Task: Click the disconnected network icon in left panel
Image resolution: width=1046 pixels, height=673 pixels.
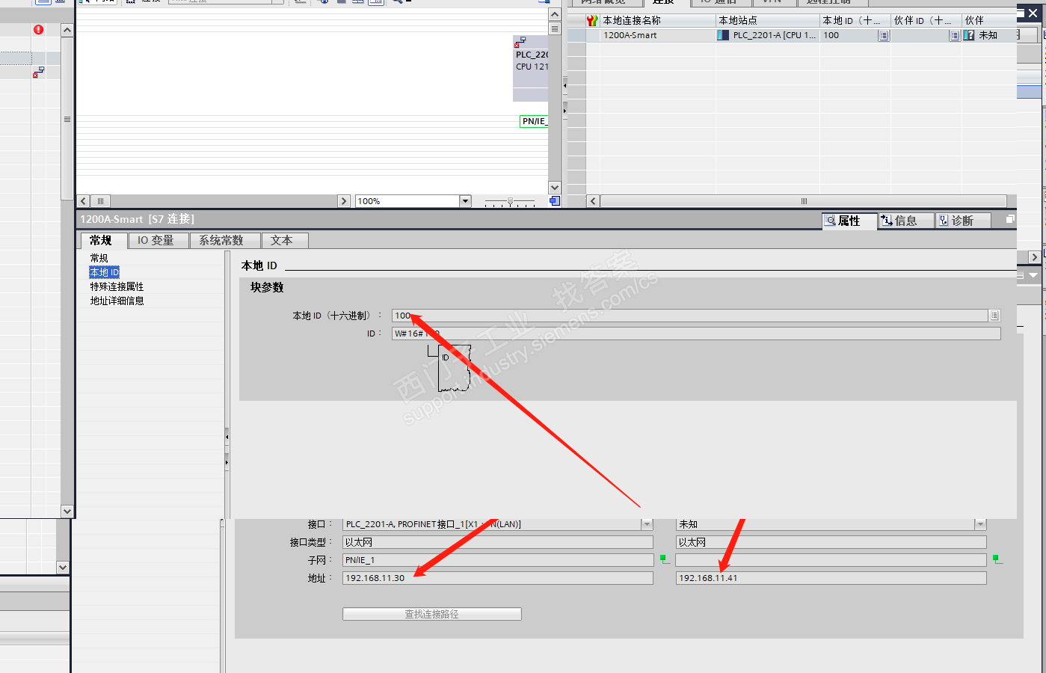Action: pyautogui.click(x=38, y=72)
